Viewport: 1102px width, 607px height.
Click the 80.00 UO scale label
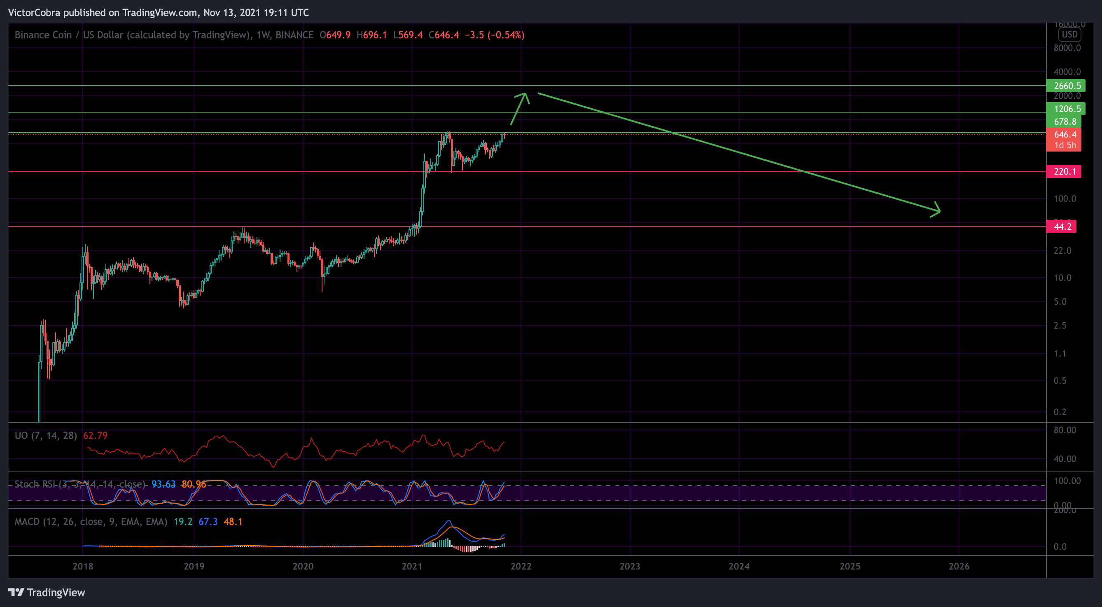[x=1065, y=430]
